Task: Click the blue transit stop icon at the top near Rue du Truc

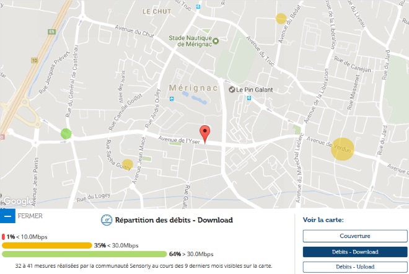Action: coord(198,7)
